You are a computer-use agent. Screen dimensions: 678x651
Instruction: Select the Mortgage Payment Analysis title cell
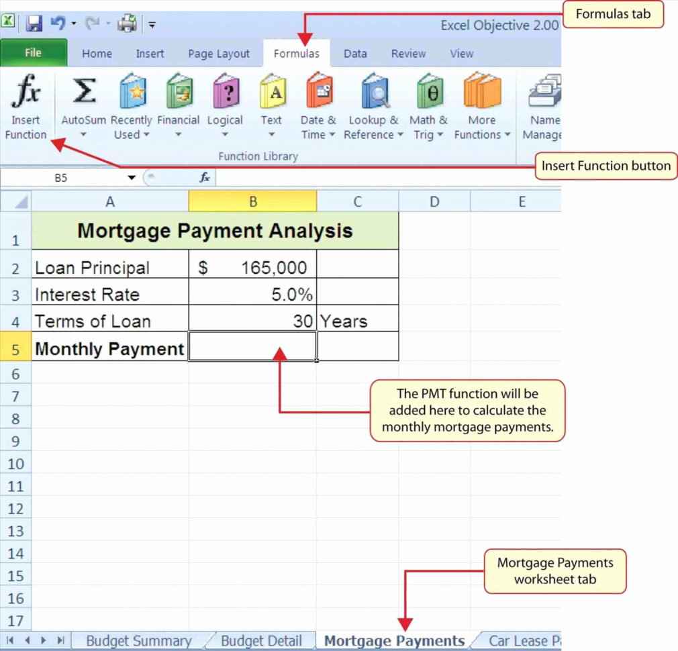215,230
